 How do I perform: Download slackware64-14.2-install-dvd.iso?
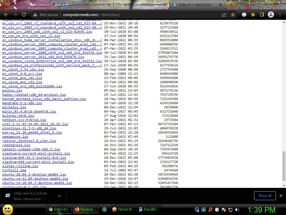34,158
